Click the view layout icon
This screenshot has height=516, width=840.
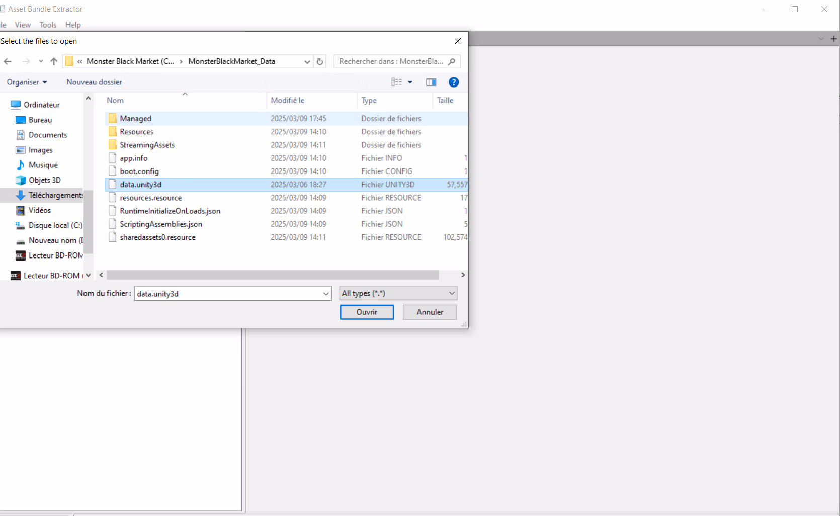pyautogui.click(x=396, y=82)
